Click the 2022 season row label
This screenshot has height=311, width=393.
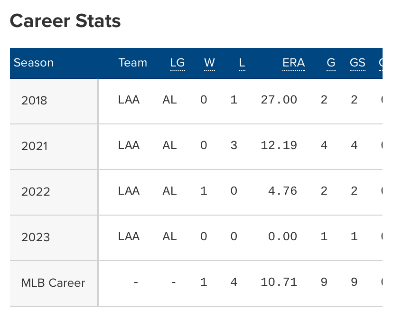35,192
